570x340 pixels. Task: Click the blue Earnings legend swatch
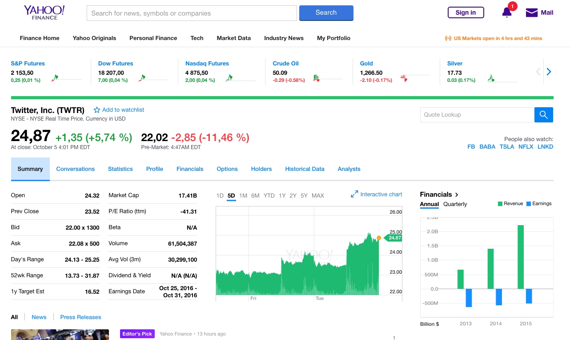pos(529,204)
